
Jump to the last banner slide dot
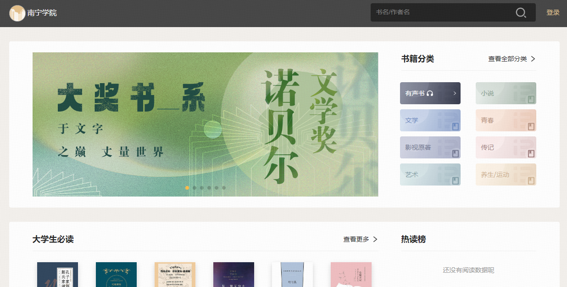pos(224,188)
